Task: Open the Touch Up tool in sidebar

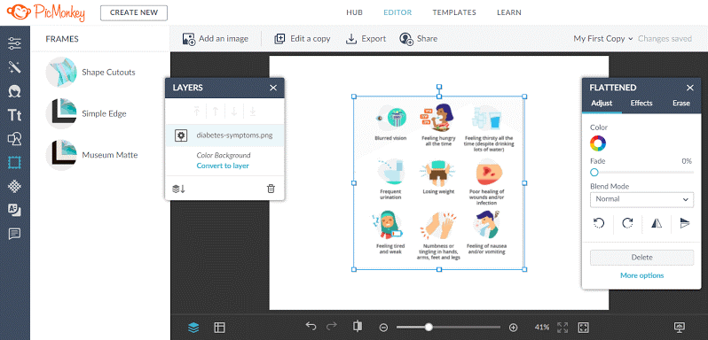Action: pos(15,91)
